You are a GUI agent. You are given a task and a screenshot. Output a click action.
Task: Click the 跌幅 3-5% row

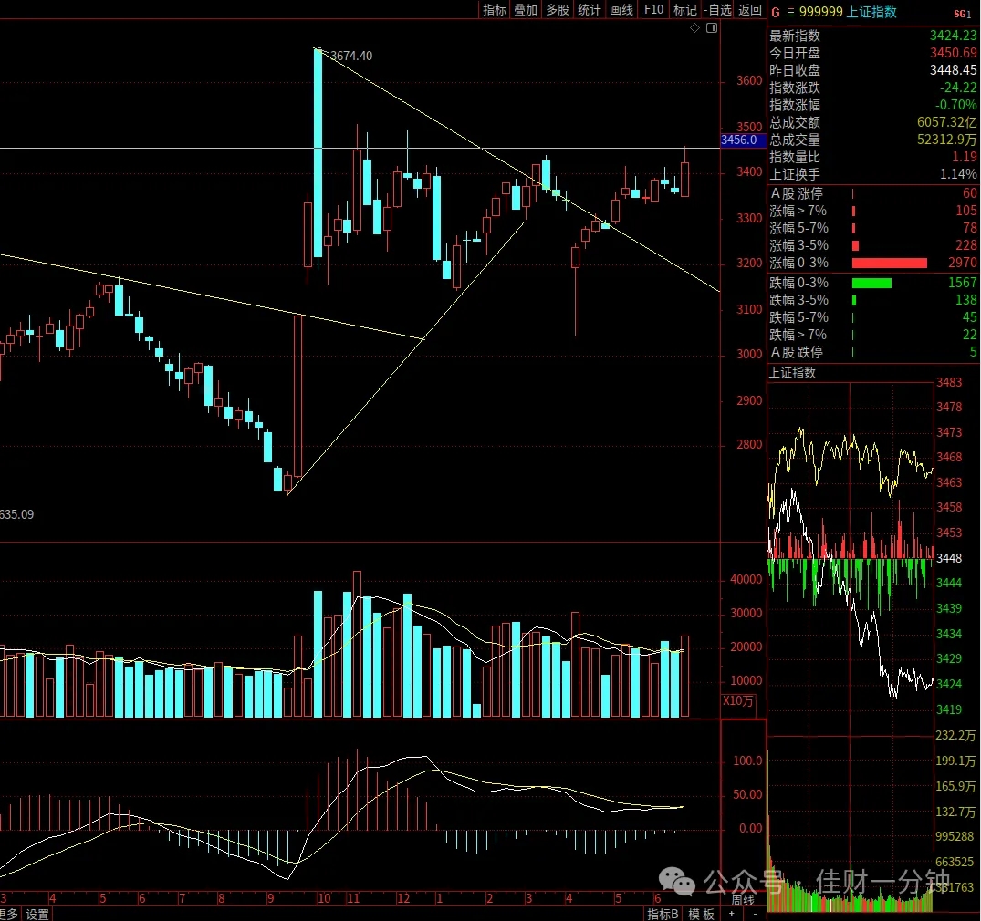pos(872,300)
